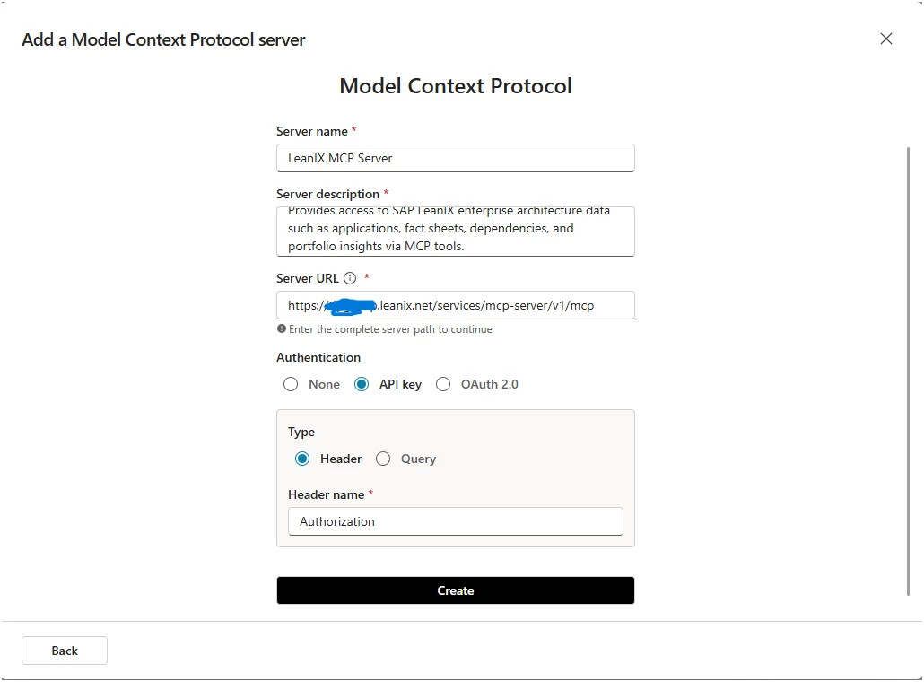Viewport: 924px width, 682px height.
Task: Click the Model Context Protocol heading
Action: (455, 86)
